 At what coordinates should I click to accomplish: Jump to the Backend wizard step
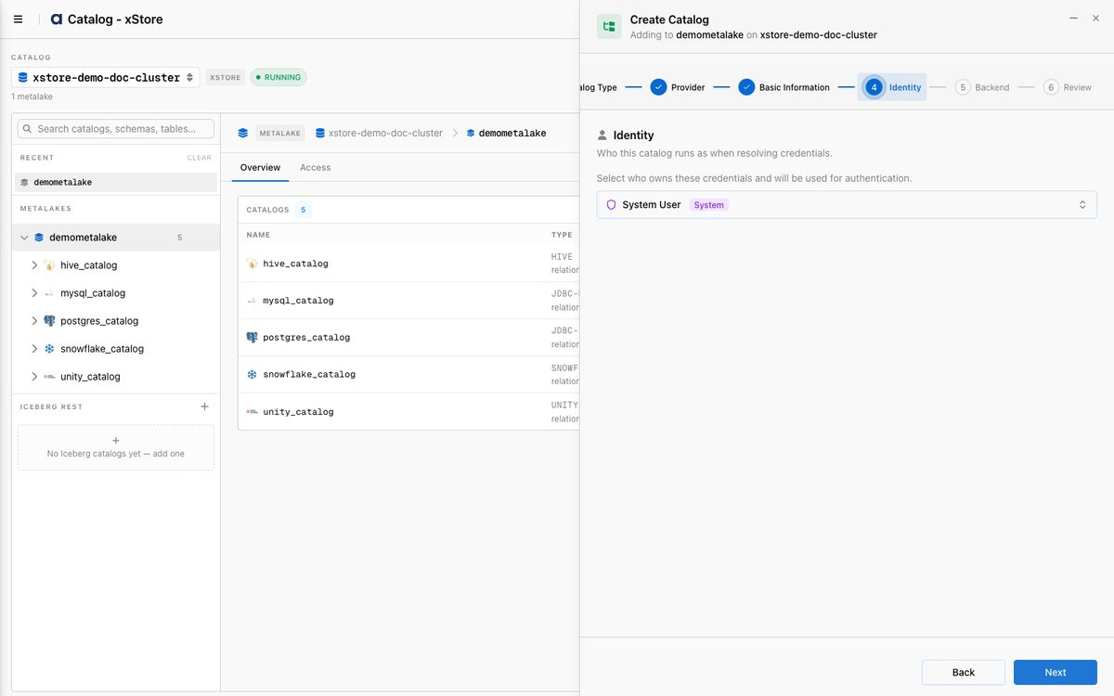[982, 87]
